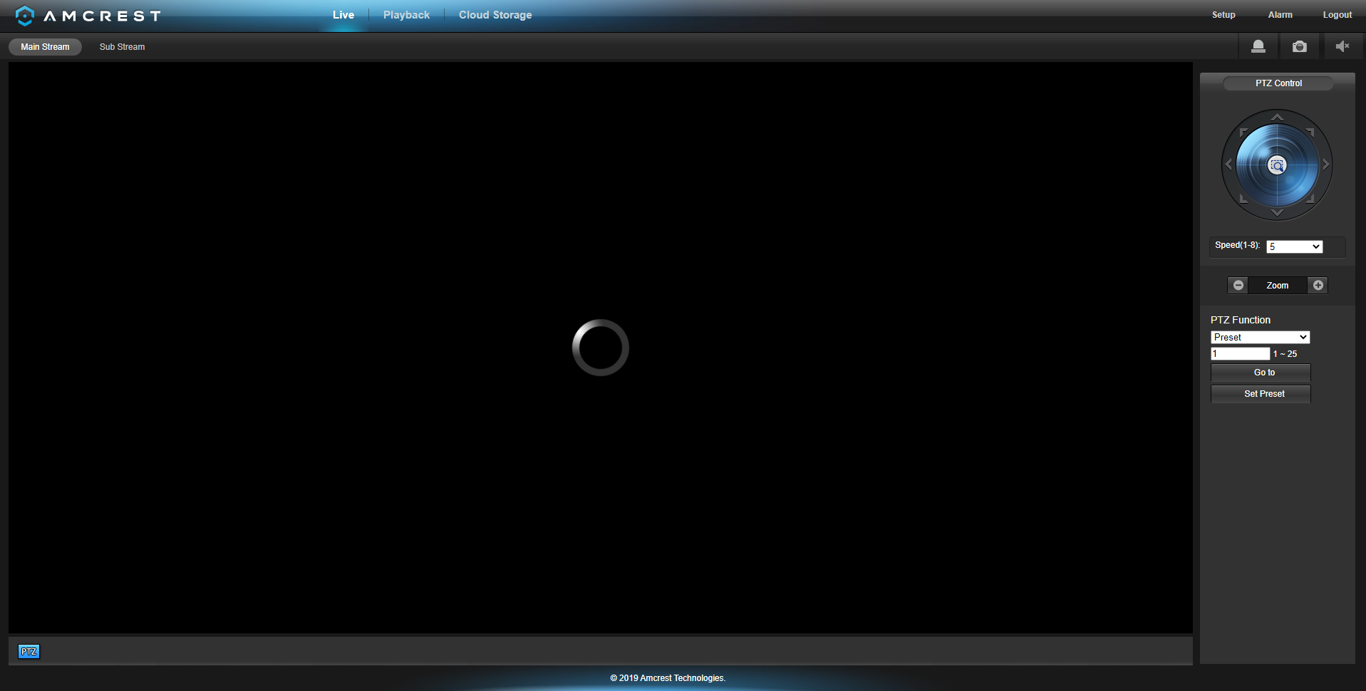Tilt camera down with PTZ arrow

tap(1277, 213)
